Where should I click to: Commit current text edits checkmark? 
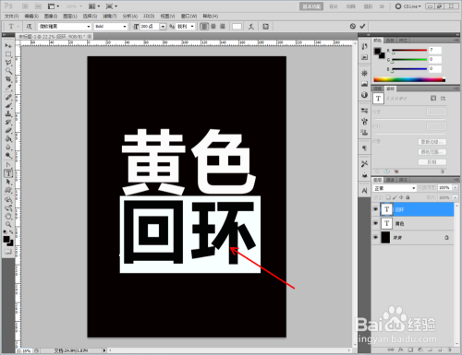point(362,27)
